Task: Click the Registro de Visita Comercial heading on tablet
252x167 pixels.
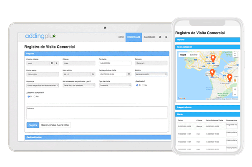Action: pyautogui.click(x=50, y=47)
